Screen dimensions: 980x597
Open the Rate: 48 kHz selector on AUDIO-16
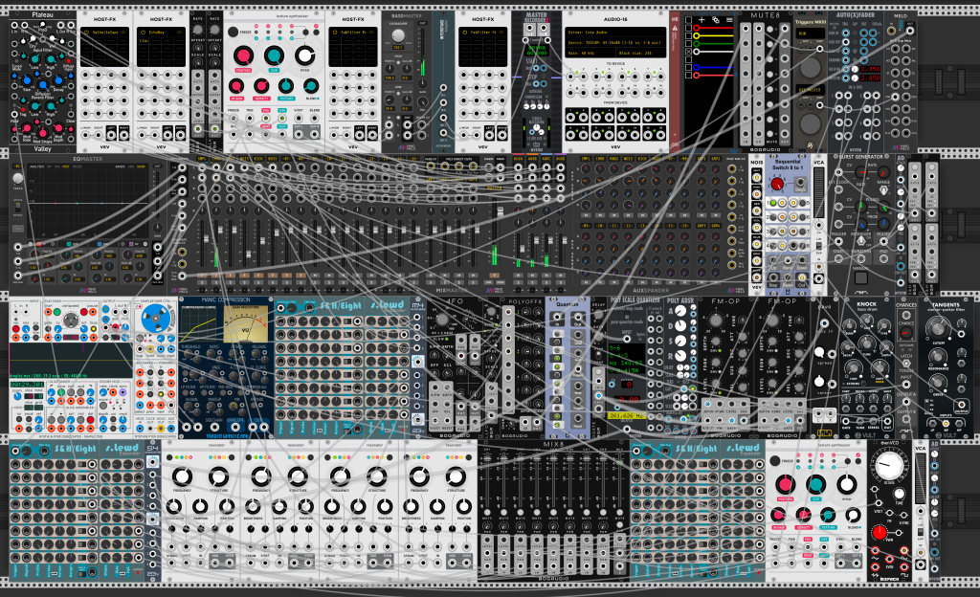pyautogui.click(x=590, y=53)
